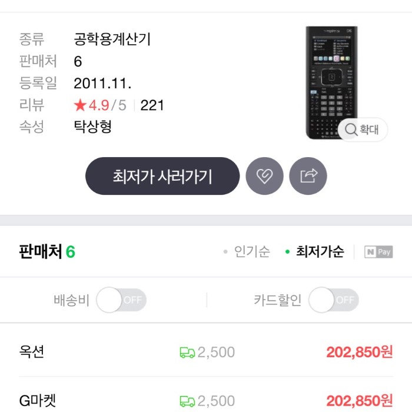Tap the share arrow icon button
The height and width of the screenshot is (412, 412).
coord(308,176)
